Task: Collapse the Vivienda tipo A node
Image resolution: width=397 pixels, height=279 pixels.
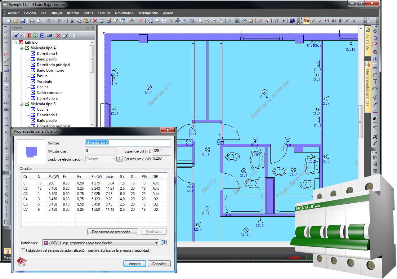Action: click(x=21, y=48)
